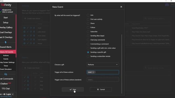Click the chat bubbles sidebar icon
Image resolution: width=175 pixels, height=98 pixels.
click(5, 74)
